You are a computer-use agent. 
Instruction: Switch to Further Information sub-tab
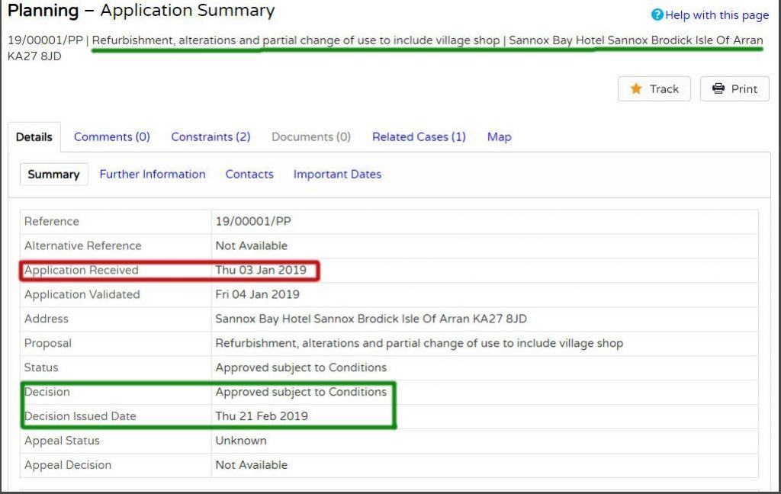[153, 175]
